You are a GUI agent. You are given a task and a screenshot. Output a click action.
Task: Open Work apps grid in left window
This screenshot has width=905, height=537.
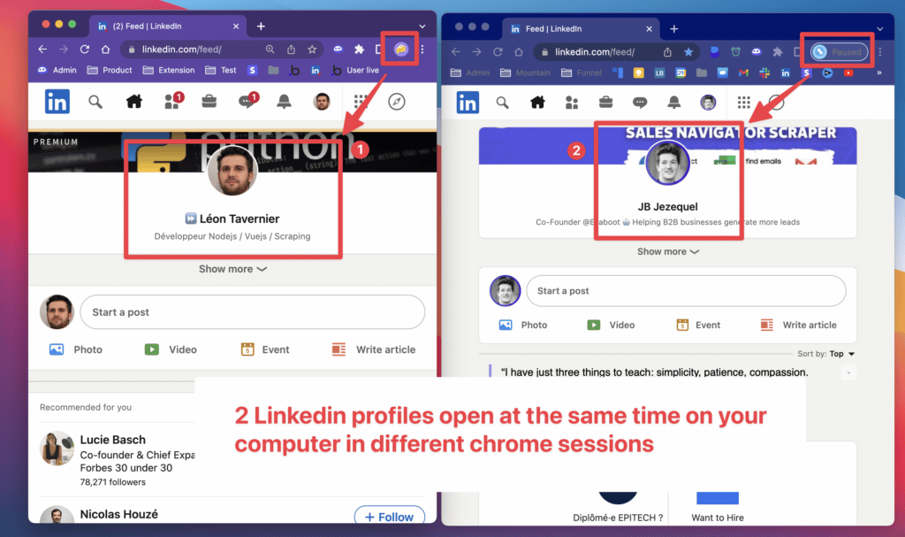pyautogui.click(x=361, y=102)
